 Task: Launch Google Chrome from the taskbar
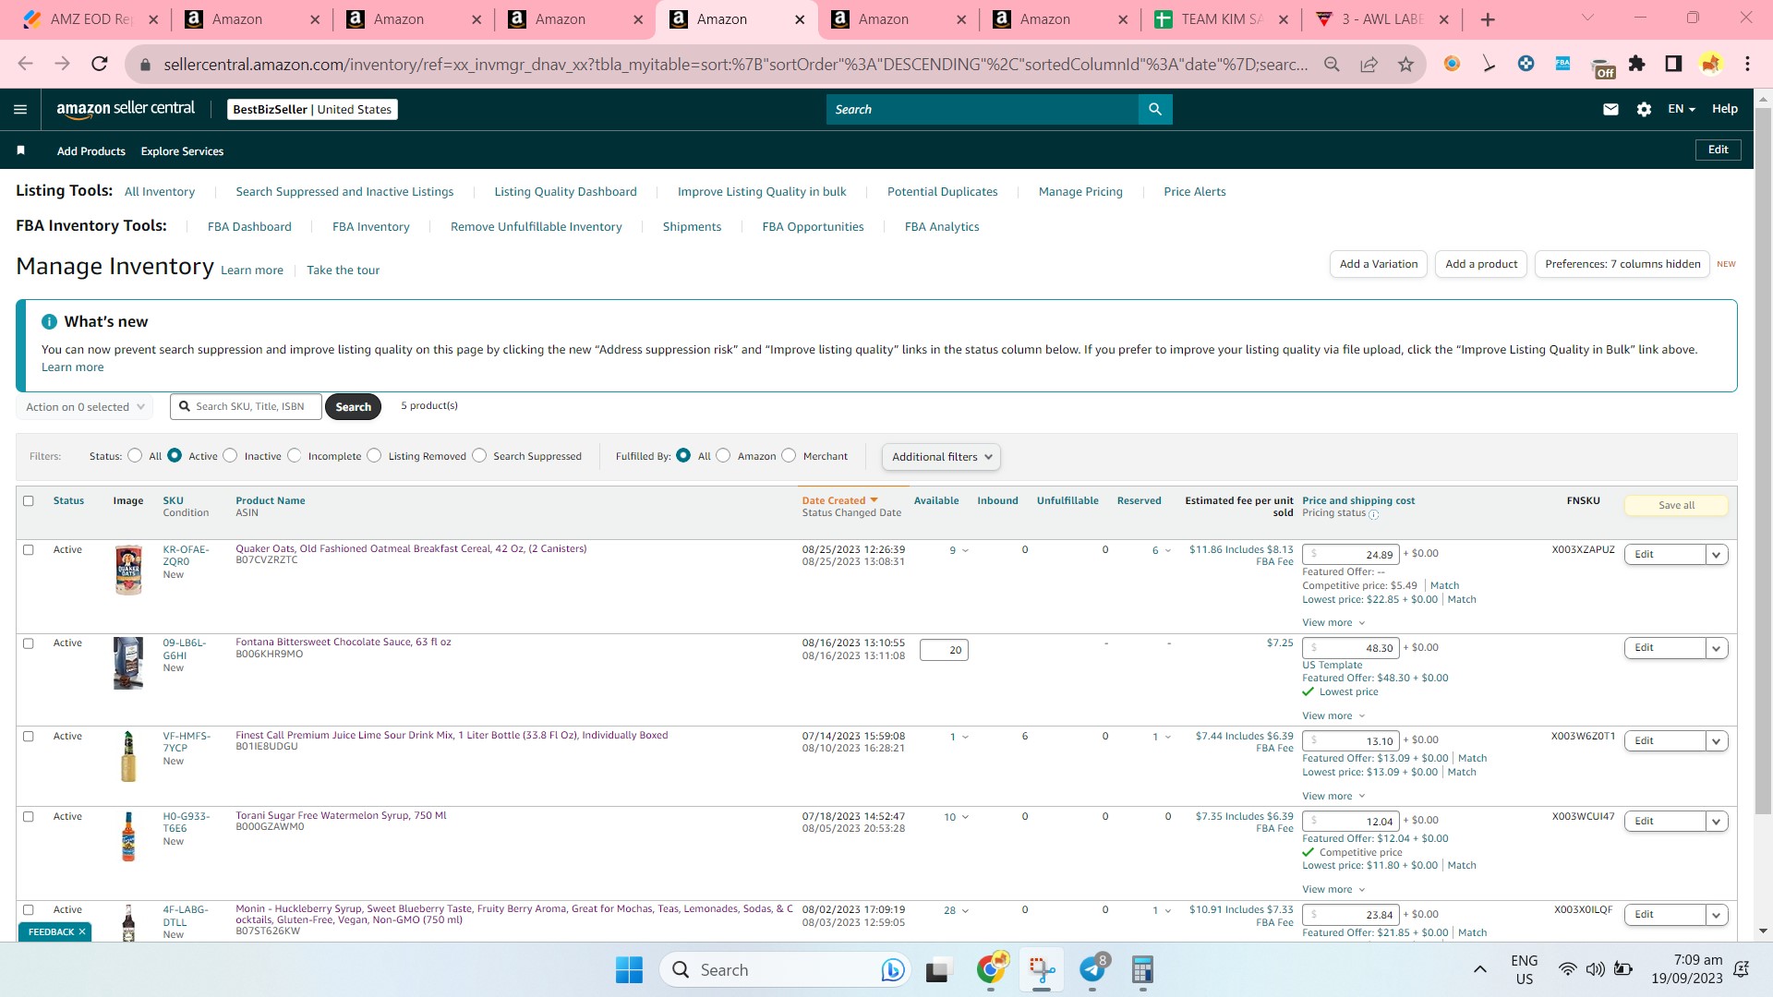tap(991, 969)
